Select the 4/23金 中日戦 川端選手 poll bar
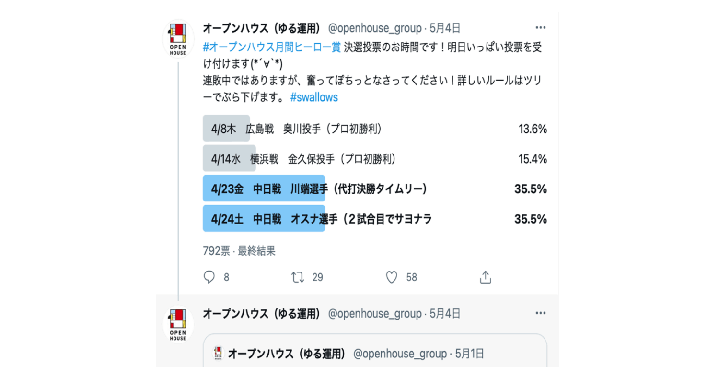This screenshot has height=379, width=719. [375, 189]
